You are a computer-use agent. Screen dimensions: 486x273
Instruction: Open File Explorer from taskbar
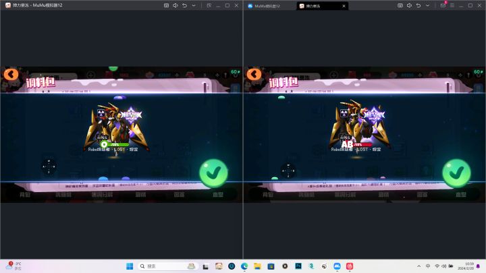[x=258, y=266]
